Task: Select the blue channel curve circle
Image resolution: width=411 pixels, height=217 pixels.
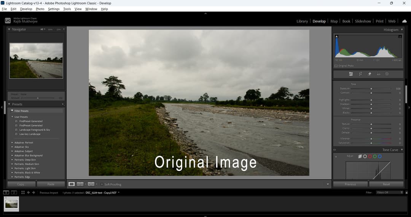Action: (380, 156)
